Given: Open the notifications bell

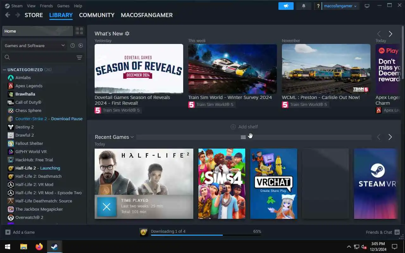Looking at the screenshot, I should pyautogui.click(x=304, y=6).
